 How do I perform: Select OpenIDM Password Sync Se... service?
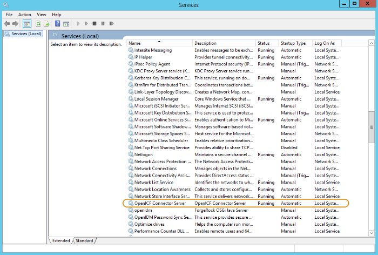click(163, 217)
